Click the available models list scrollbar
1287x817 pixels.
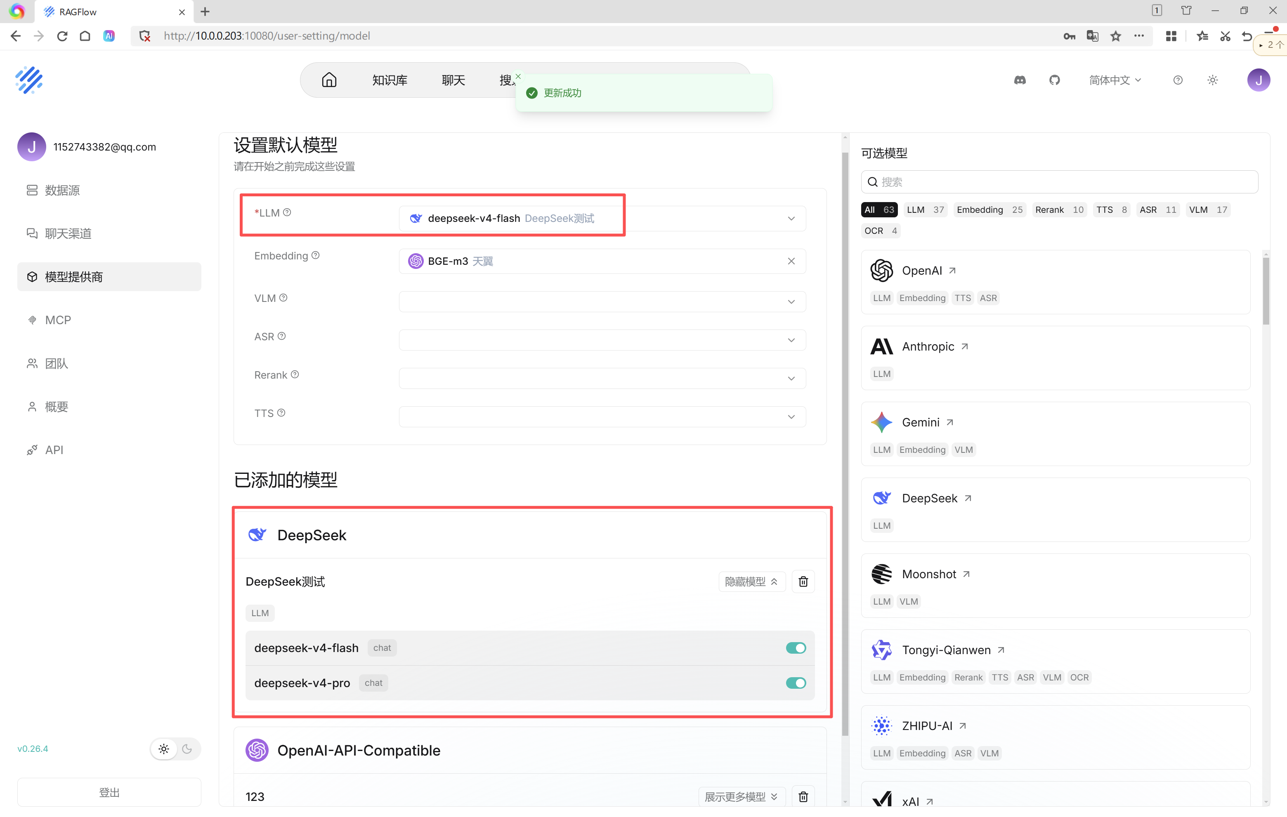point(1265,291)
